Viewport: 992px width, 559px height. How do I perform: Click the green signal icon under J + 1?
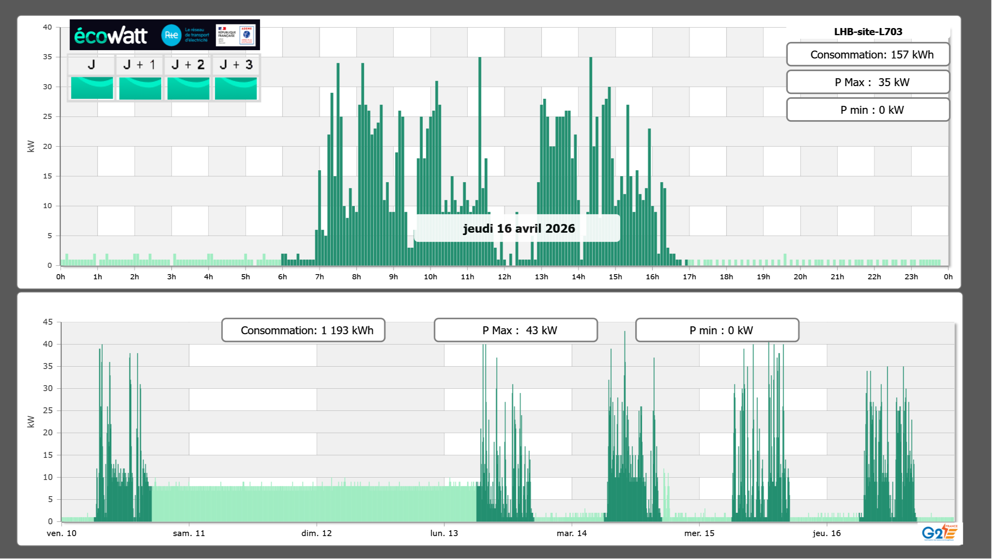pos(140,88)
